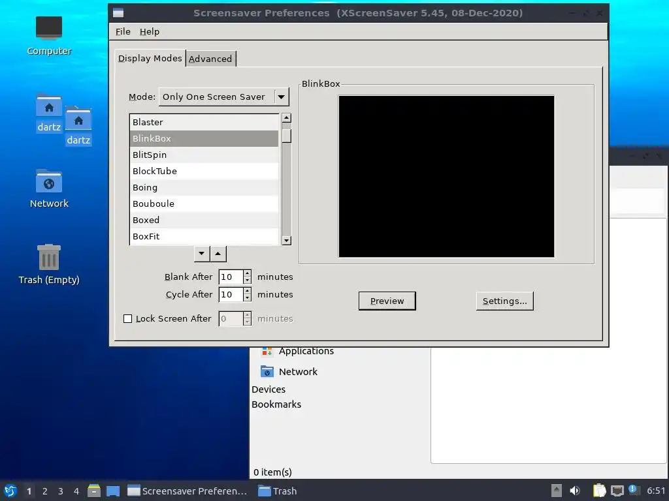Click Bookmarks in the file manager sidebar
Screen dimensions: 669x501
click(276, 404)
